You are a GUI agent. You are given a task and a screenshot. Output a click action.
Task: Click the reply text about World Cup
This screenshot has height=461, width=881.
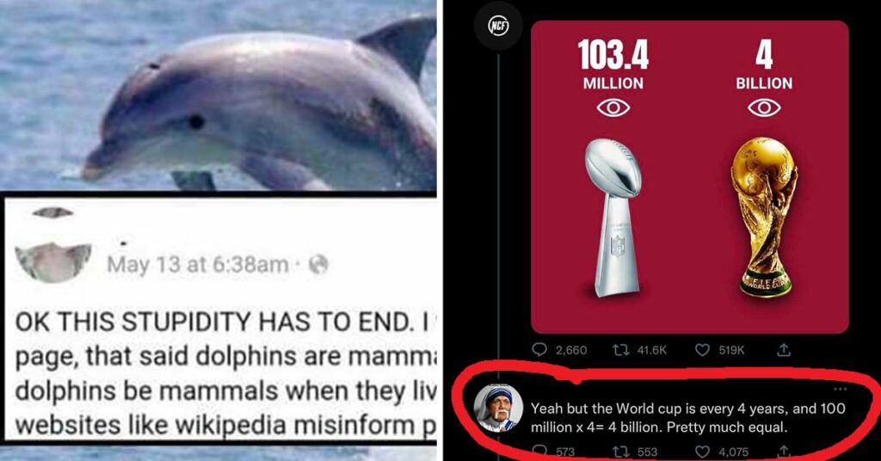click(688, 418)
